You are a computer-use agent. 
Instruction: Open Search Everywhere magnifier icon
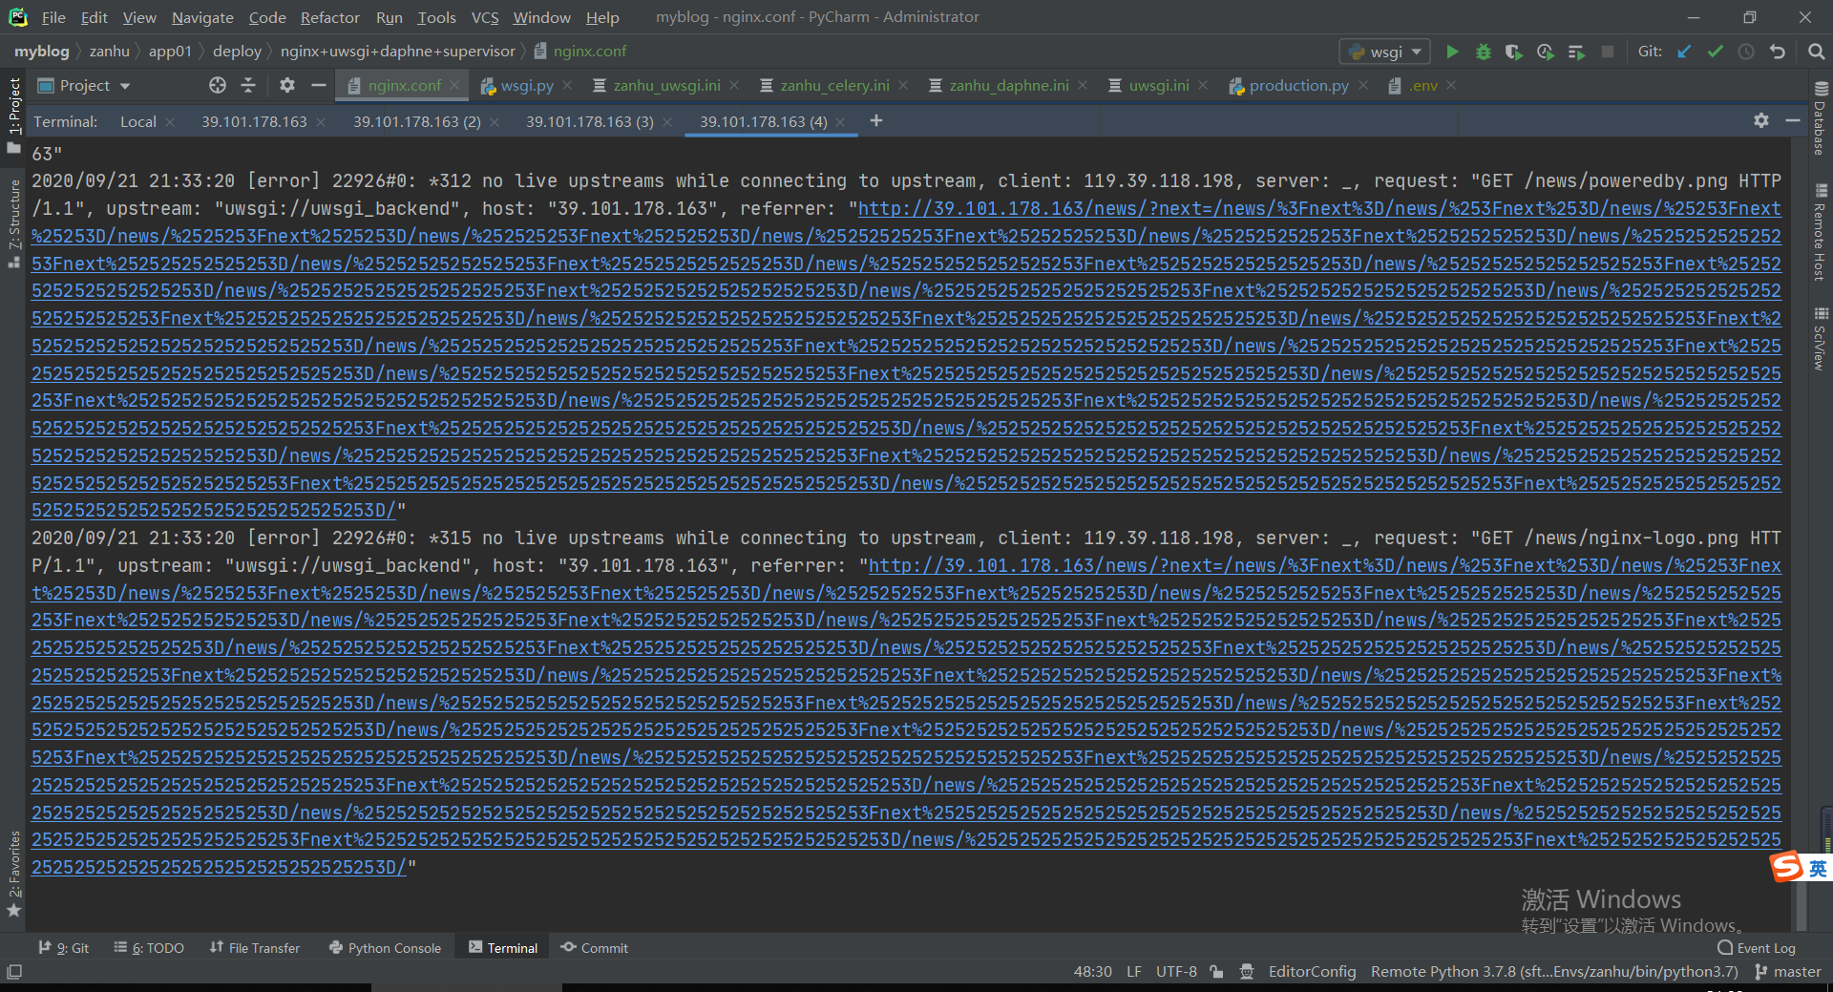pos(1816,52)
